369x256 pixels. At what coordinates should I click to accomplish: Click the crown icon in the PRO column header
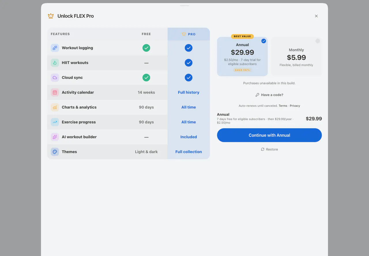184,34
